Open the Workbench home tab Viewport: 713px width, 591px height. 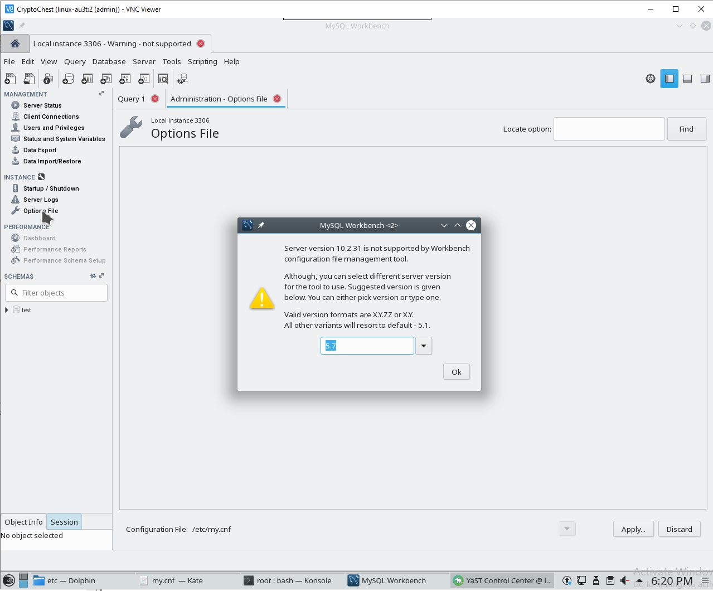(x=15, y=43)
